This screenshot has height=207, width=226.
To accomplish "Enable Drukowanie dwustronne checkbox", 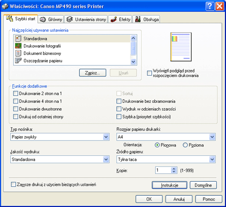I will pyautogui.click(x=16, y=109).
